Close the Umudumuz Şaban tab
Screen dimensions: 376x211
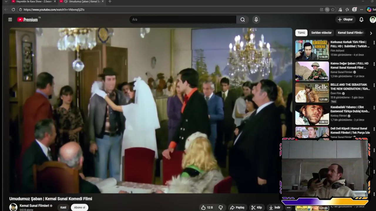coord(103,1)
